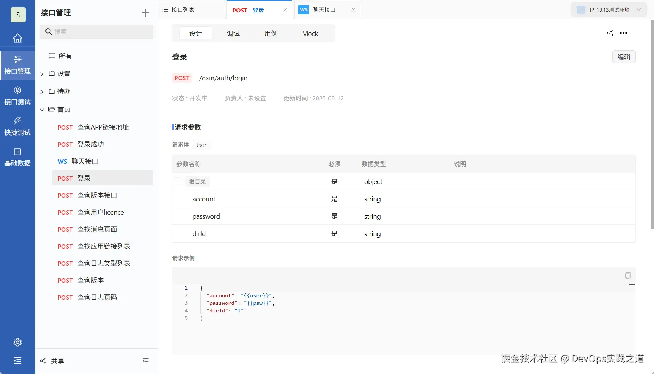Screen dimensions: 654x374
Task: Click the S workspace avatar icon
Action: (x=18, y=15)
